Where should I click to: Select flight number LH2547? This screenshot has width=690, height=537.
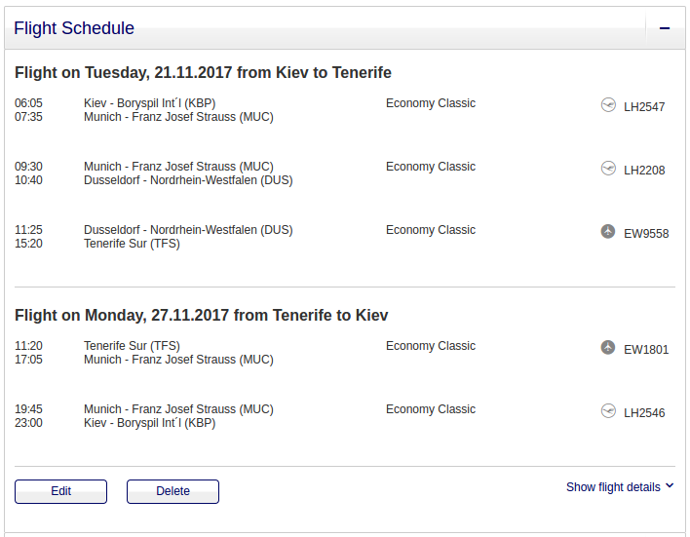(x=644, y=107)
